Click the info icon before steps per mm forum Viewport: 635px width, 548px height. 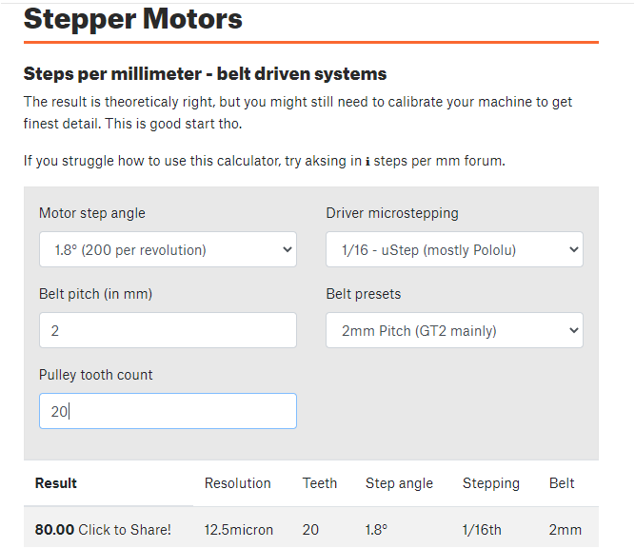tap(367, 162)
